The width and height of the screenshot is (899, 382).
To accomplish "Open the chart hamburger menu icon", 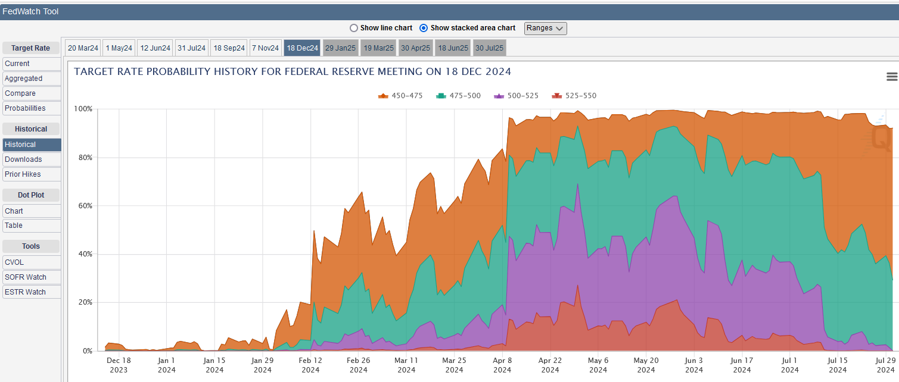I will 891,76.
